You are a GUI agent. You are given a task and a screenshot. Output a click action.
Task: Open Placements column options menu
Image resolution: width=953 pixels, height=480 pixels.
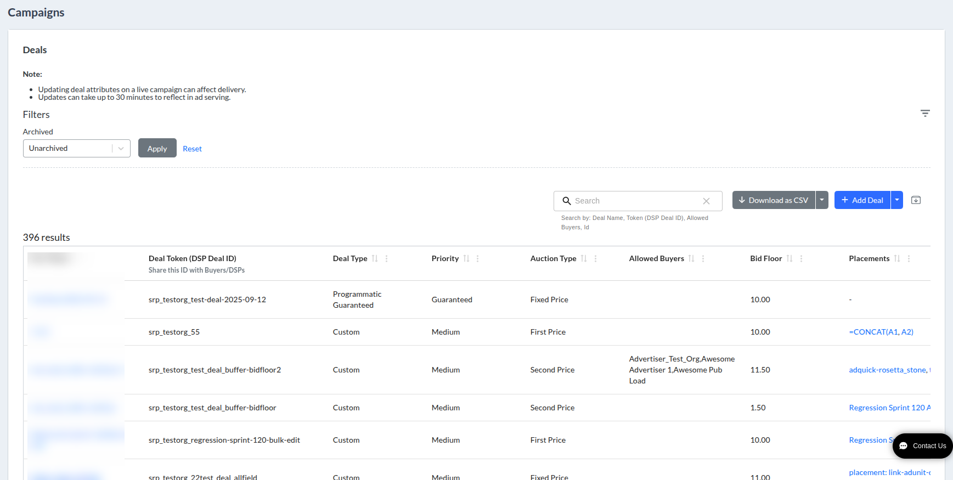(x=909, y=258)
